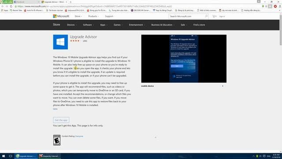Click the Upgrade Advisor app tile icon

[60, 42]
